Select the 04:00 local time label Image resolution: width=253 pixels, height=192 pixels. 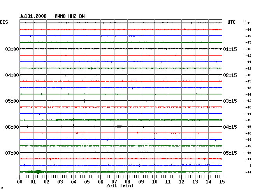click(x=12, y=75)
